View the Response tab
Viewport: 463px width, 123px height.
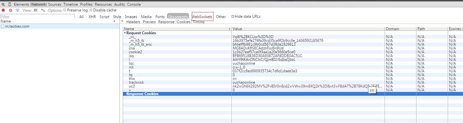[x=166, y=22]
